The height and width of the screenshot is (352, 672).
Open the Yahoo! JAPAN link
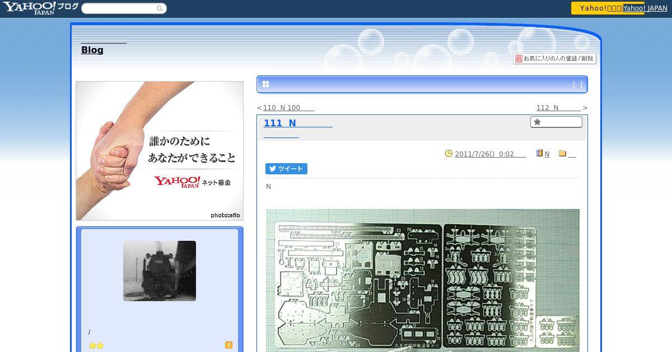(645, 8)
